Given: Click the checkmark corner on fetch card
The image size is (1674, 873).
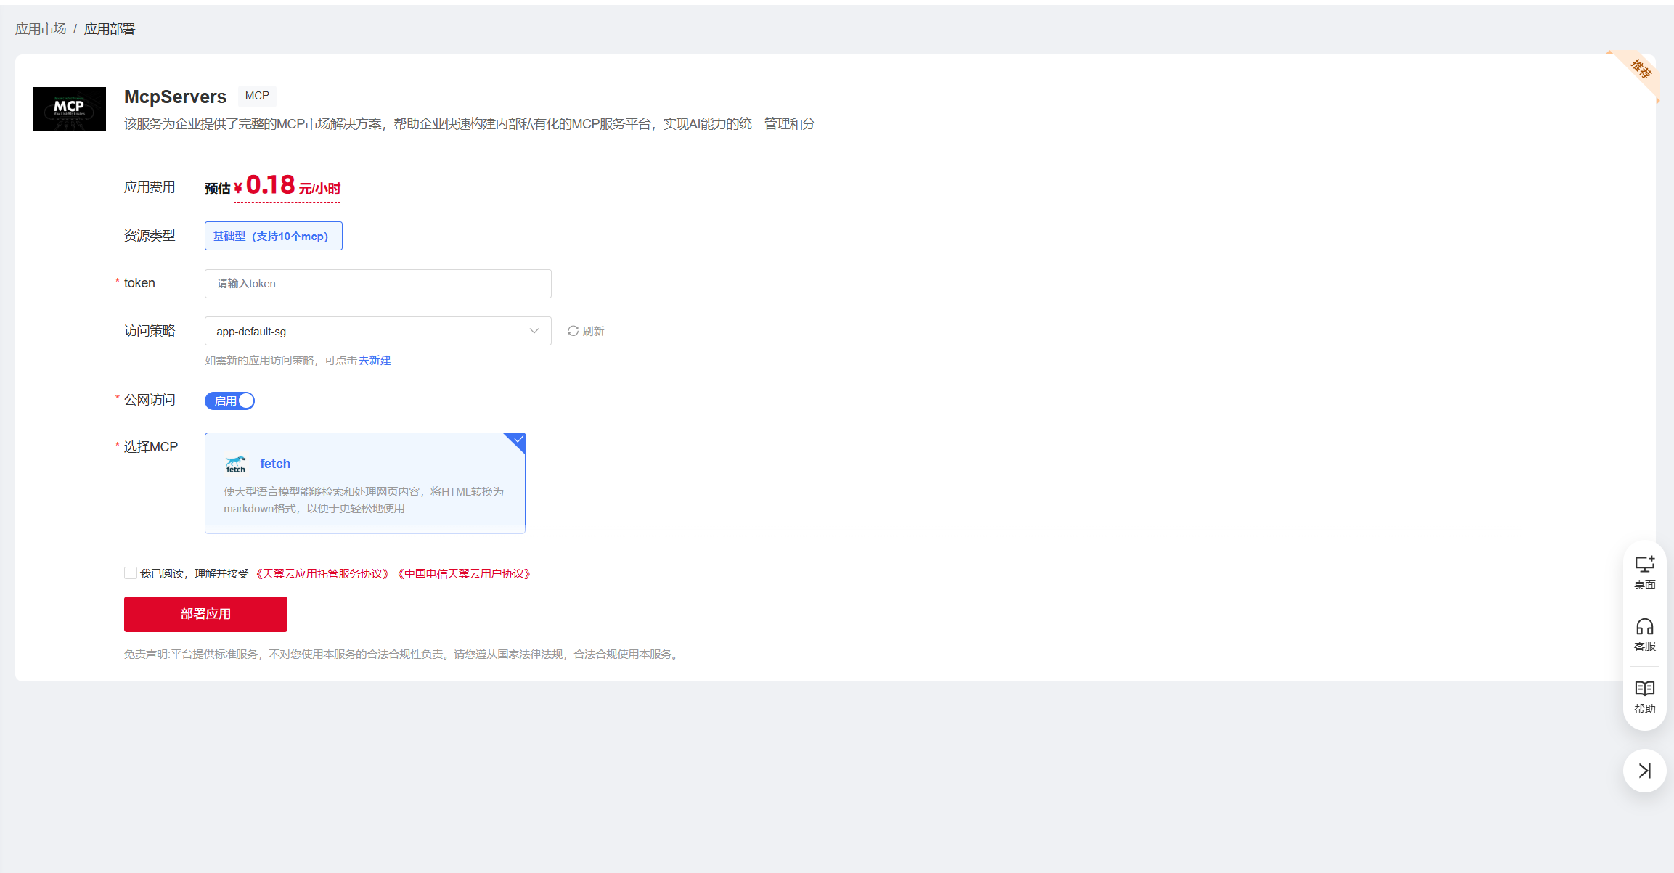Looking at the screenshot, I should click(x=518, y=440).
